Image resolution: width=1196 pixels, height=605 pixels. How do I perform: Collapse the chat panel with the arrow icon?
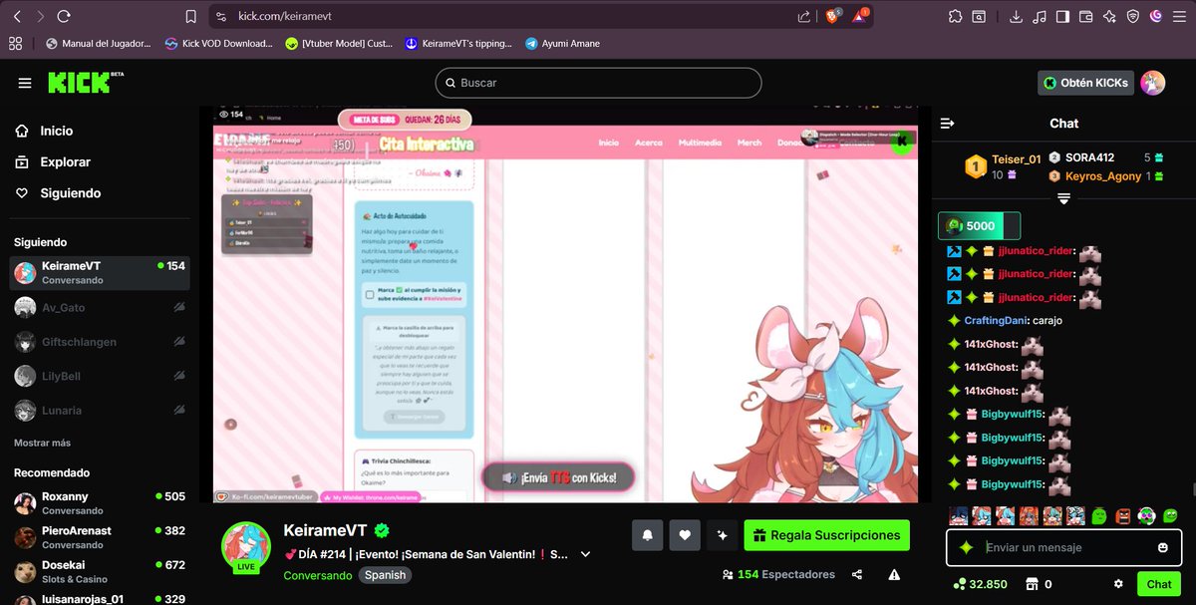[x=948, y=124]
